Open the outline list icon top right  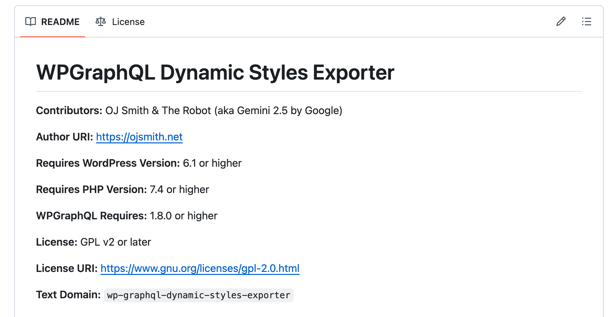[x=587, y=22]
